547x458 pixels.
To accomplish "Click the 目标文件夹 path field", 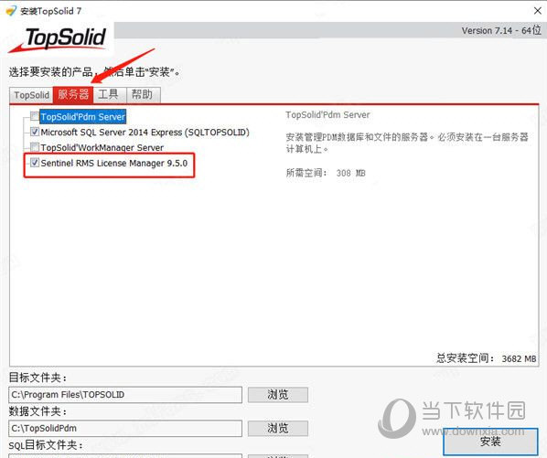I will pyautogui.click(x=125, y=395).
